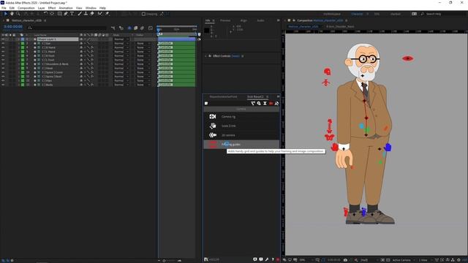Switch to the Align panel tab
Viewport: 468px width, 263px height.
click(x=244, y=20)
